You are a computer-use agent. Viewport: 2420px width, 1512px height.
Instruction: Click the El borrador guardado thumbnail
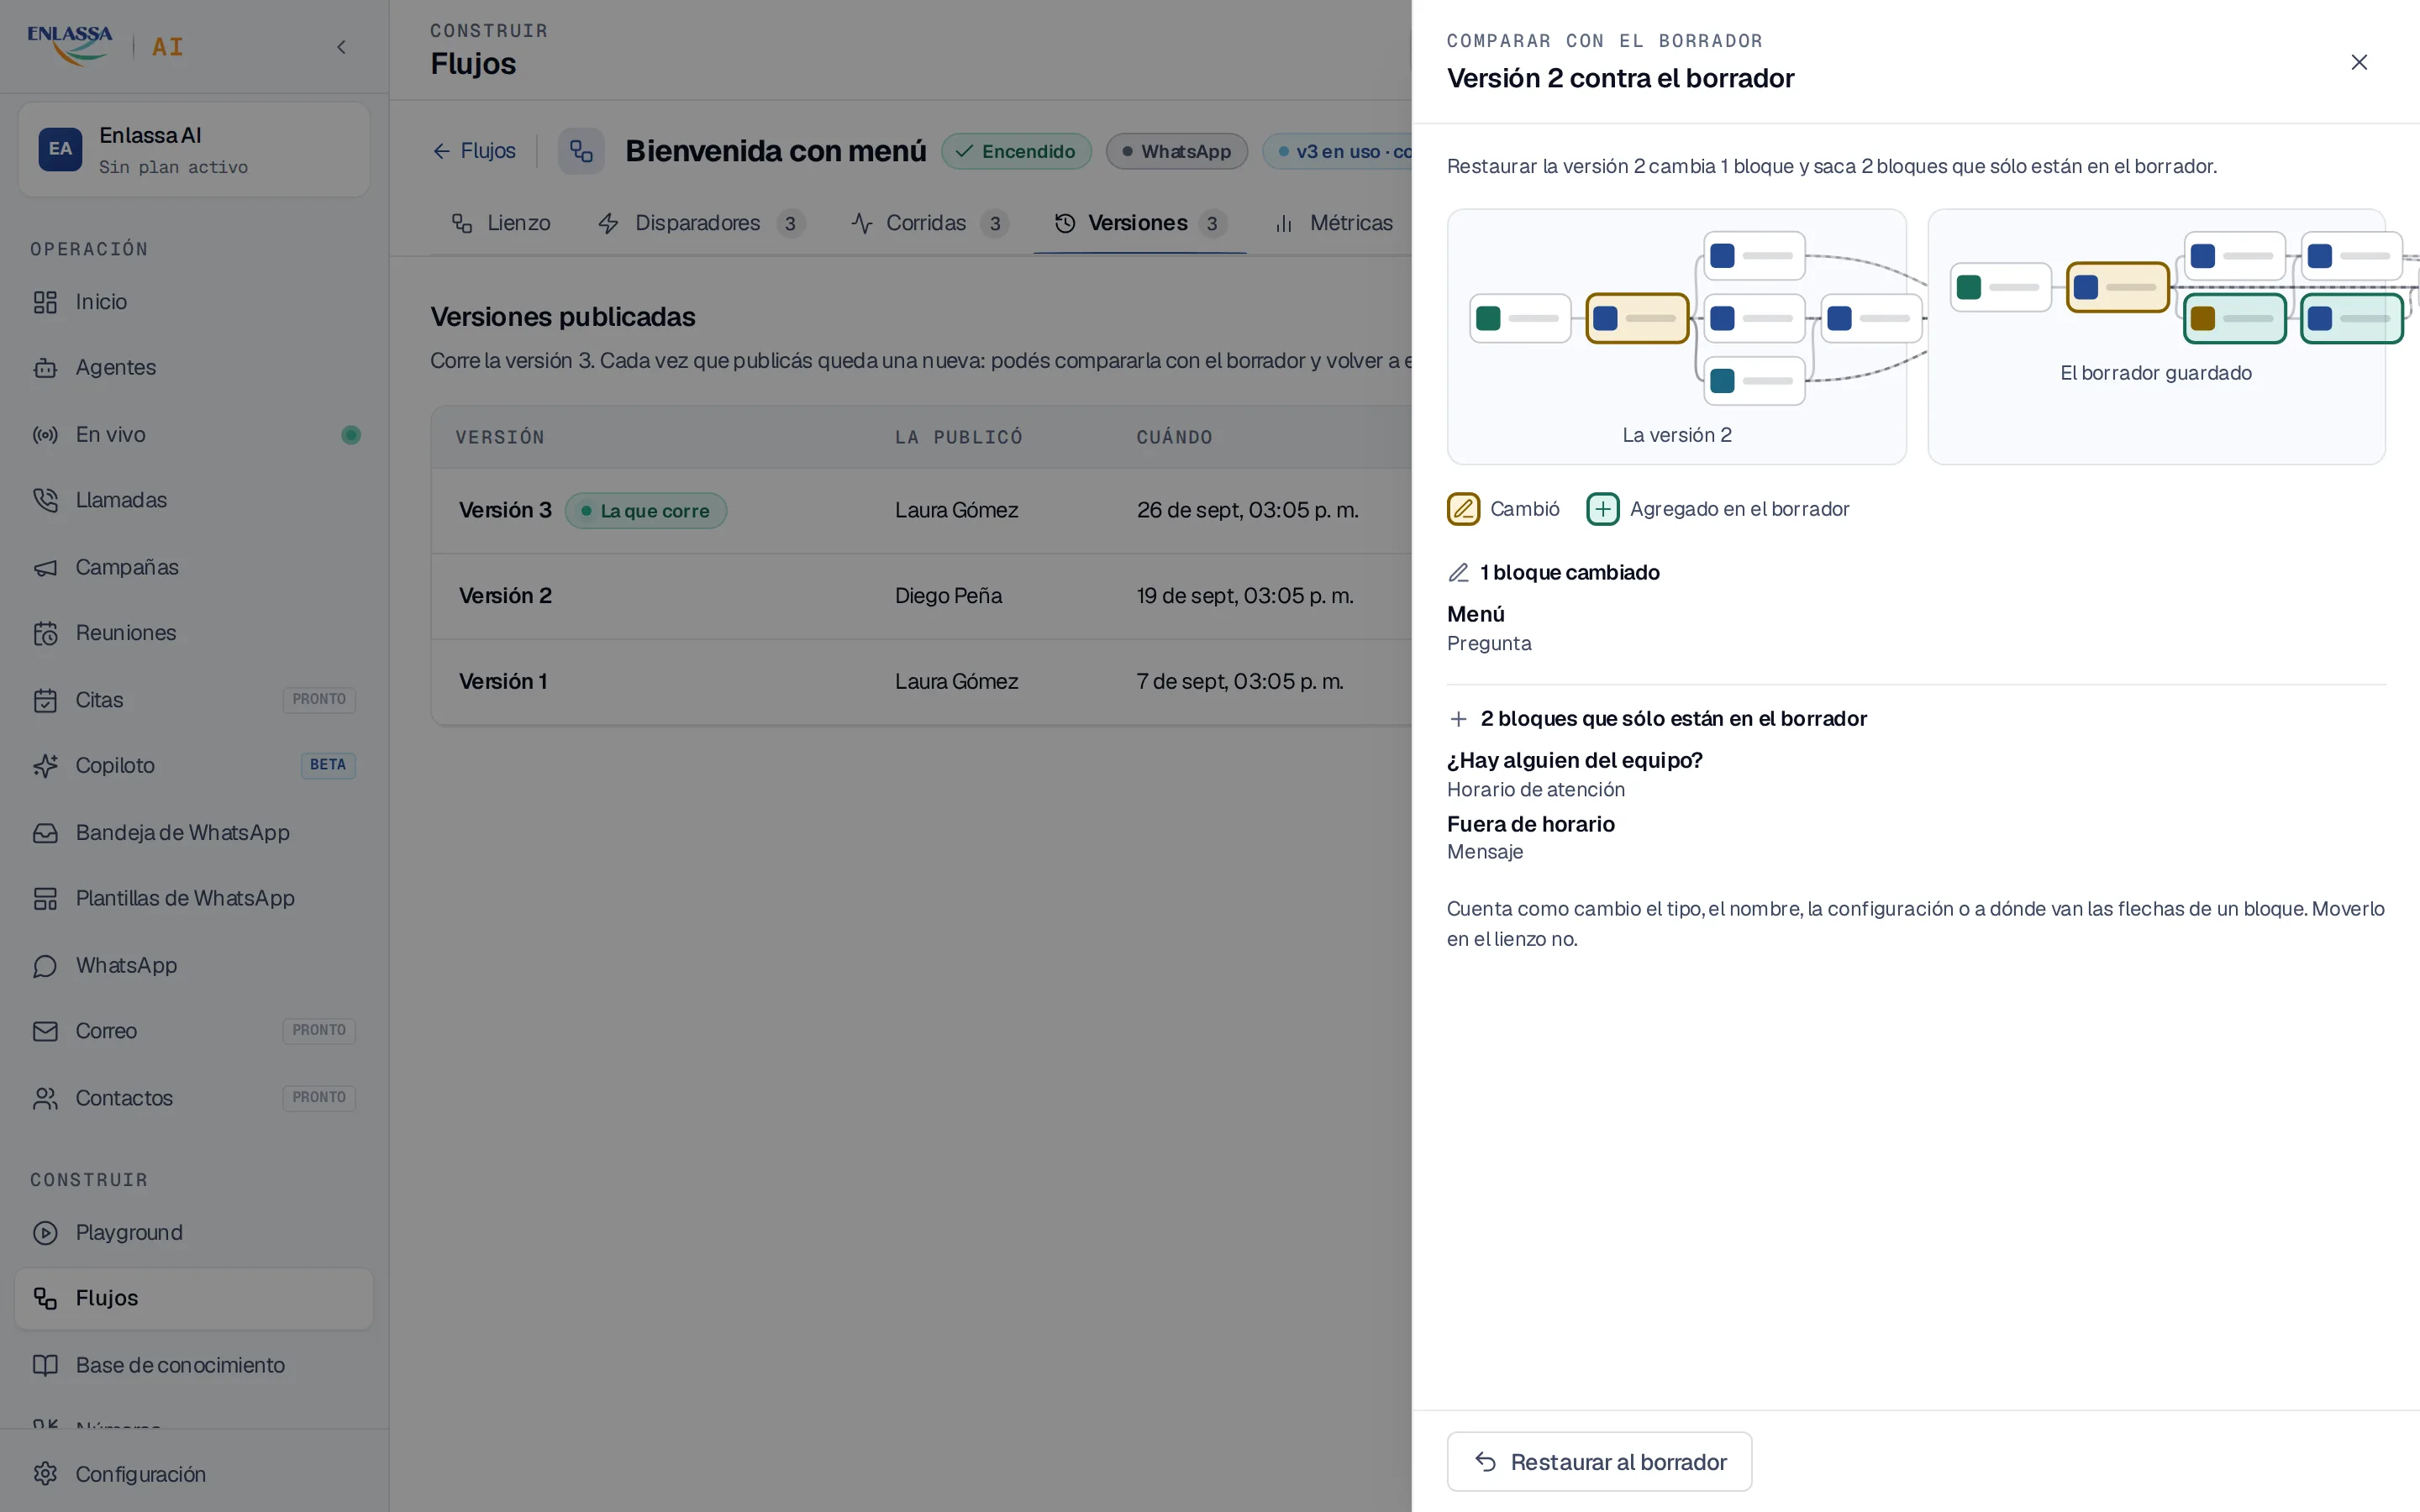[2156, 337]
